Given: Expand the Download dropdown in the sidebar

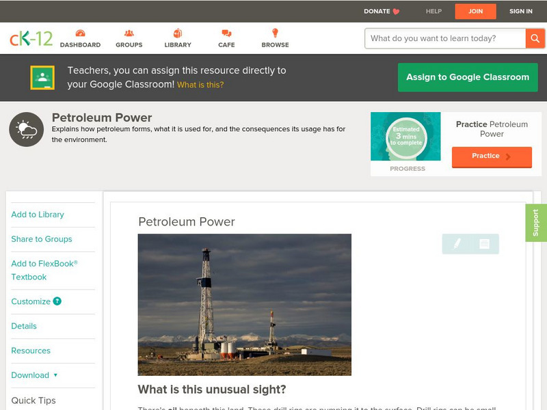Looking at the screenshot, I should click(x=34, y=375).
